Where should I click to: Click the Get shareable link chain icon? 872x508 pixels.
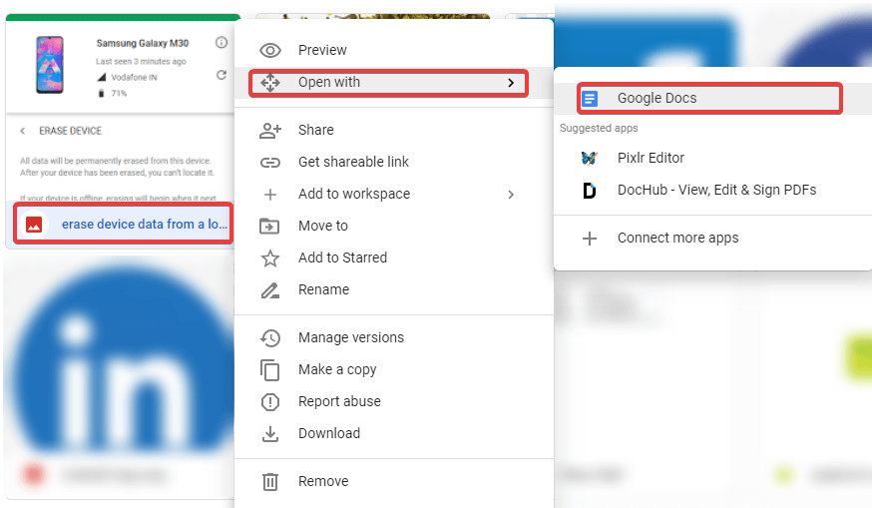(270, 163)
